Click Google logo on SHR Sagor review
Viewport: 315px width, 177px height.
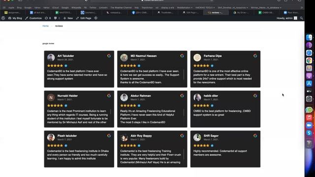coord(255,136)
